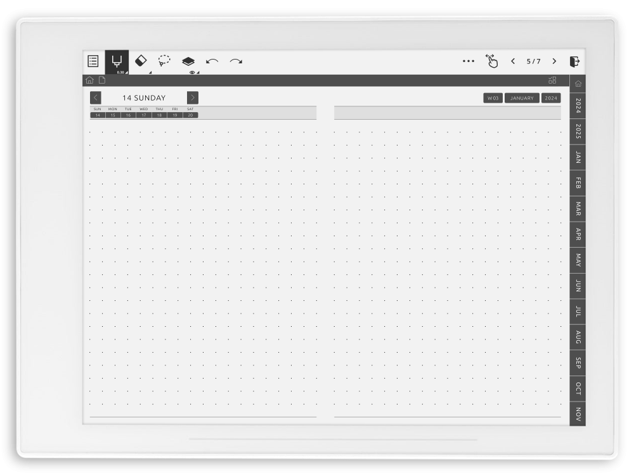
Task: Redo the last stroke
Action: tap(236, 61)
